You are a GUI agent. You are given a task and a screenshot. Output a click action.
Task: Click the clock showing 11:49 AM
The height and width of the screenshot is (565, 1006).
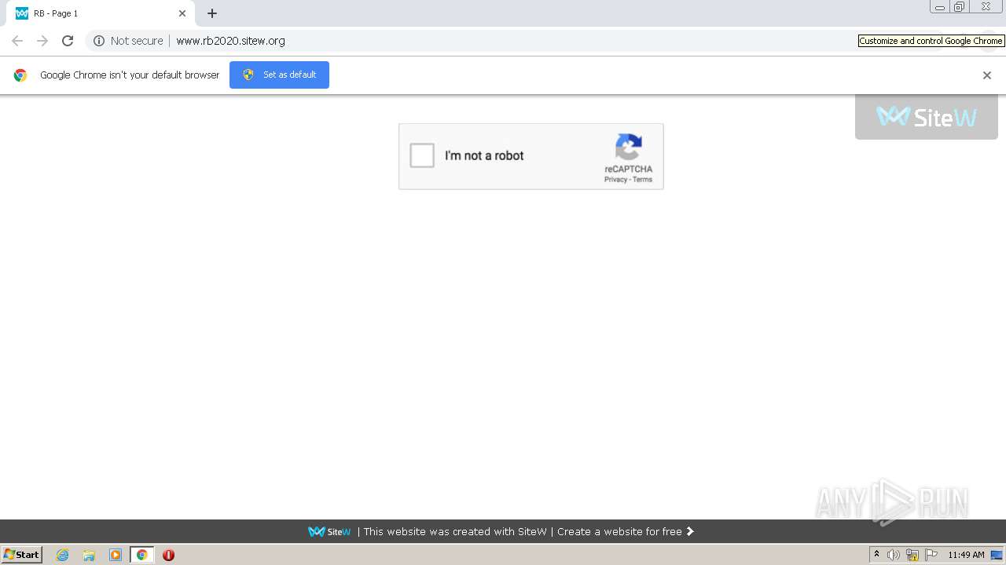click(966, 555)
